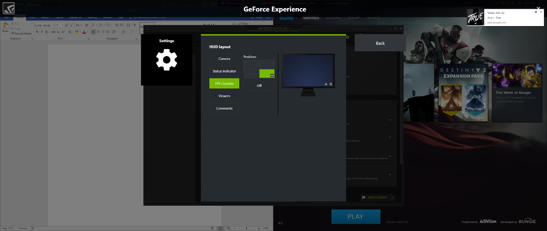This screenshot has height=231, width=547.
Task: Justify text in Word
Action: [x=108, y=32]
